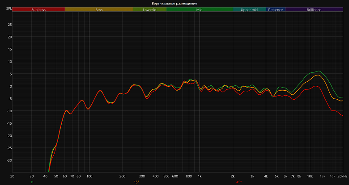This screenshot has height=185, width=349.
Task: Click the Low mid frequency band label
Action: click(x=149, y=9)
